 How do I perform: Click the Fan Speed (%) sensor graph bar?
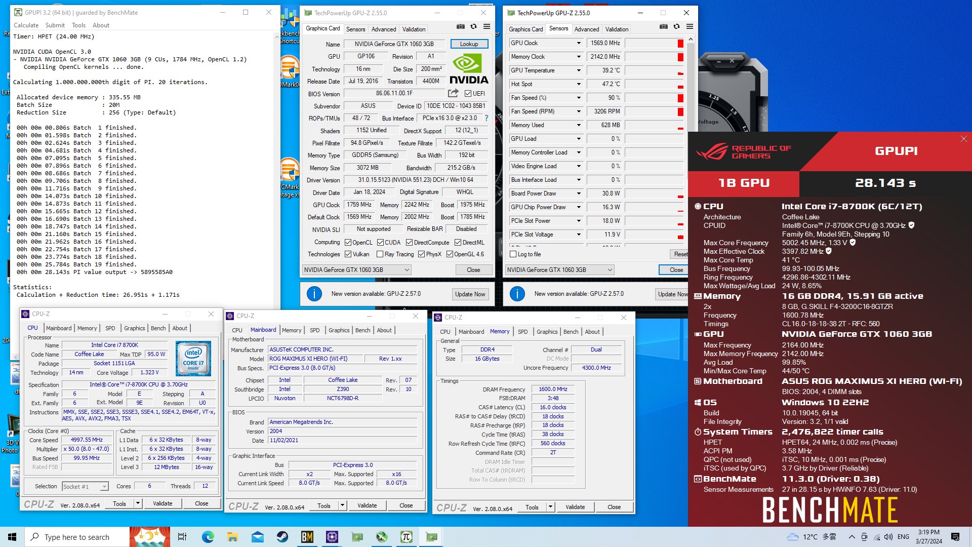tap(654, 98)
